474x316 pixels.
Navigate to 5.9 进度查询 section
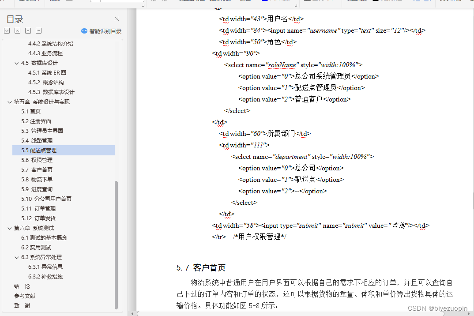coord(37,189)
